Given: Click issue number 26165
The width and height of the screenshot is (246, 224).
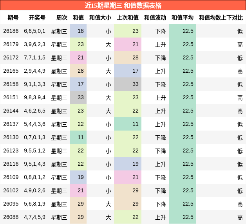Looking at the screenshot, I should point(11,71).
